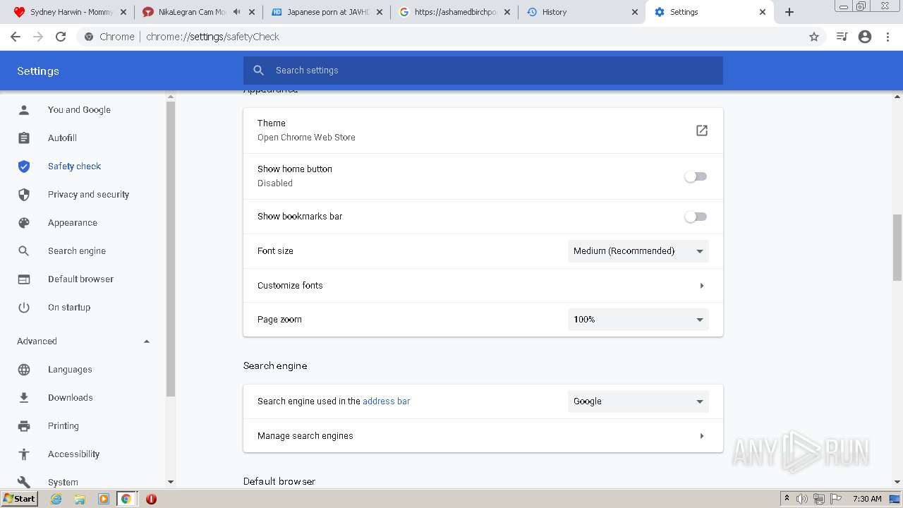This screenshot has width=903, height=508.
Task: Click the Search settings field
Action: pyautogui.click(x=483, y=71)
